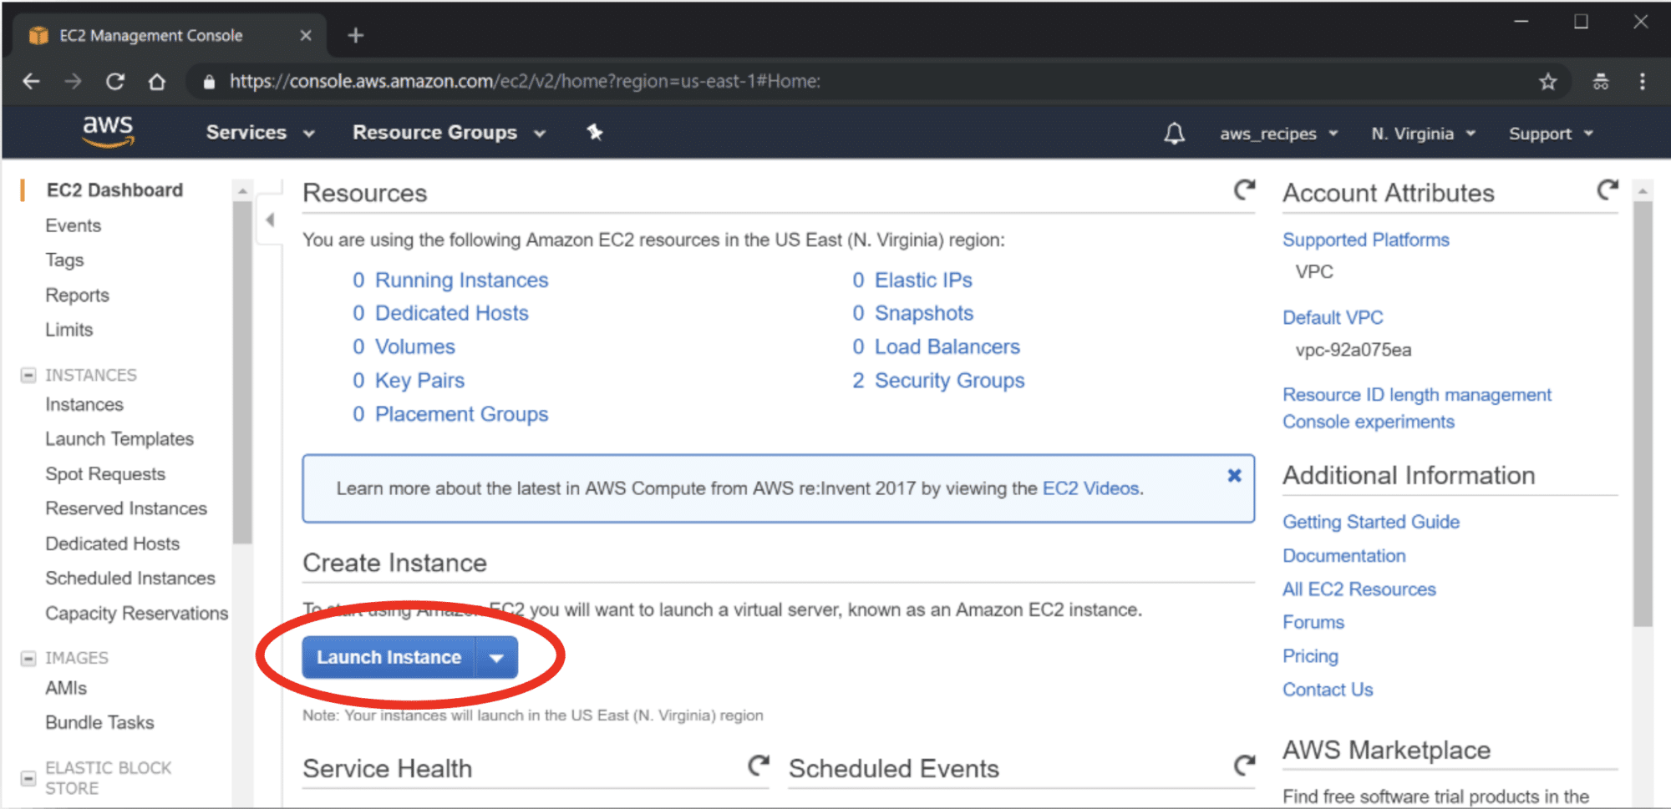Image resolution: width=1671 pixels, height=809 pixels.
Task: Open the Services dropdown menu
Action: [x=260, y=133]
